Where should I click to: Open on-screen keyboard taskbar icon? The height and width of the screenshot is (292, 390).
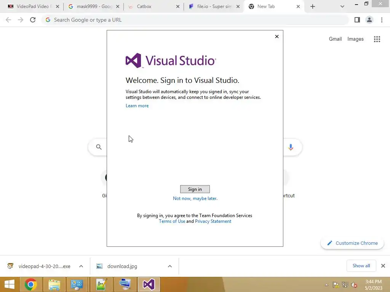[125, 284]
